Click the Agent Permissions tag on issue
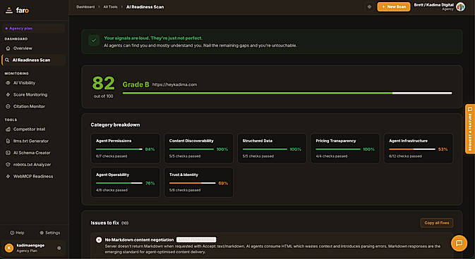Viewport: 475px width, 259px height. (x=196, y=240)
